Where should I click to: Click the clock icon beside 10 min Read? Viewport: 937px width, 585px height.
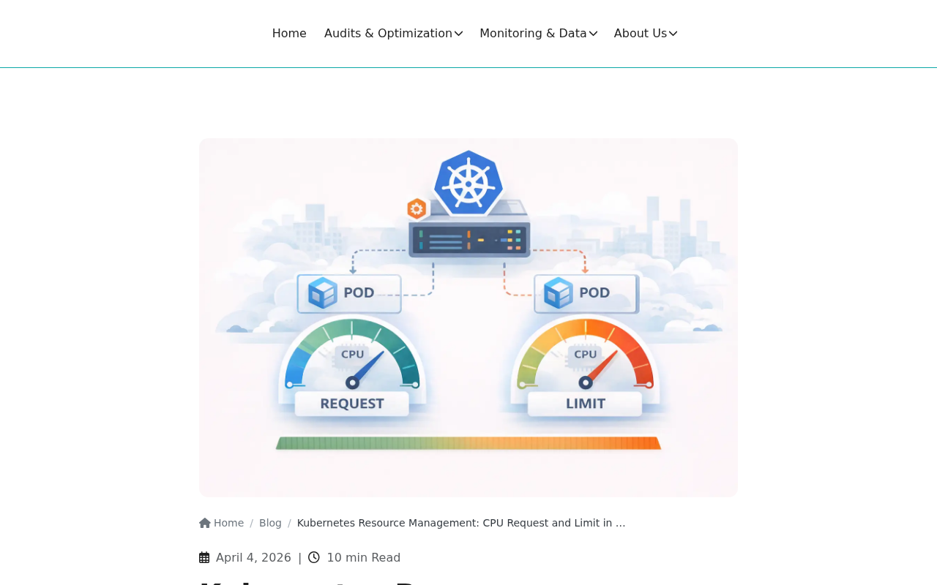(x=314, y=557)
